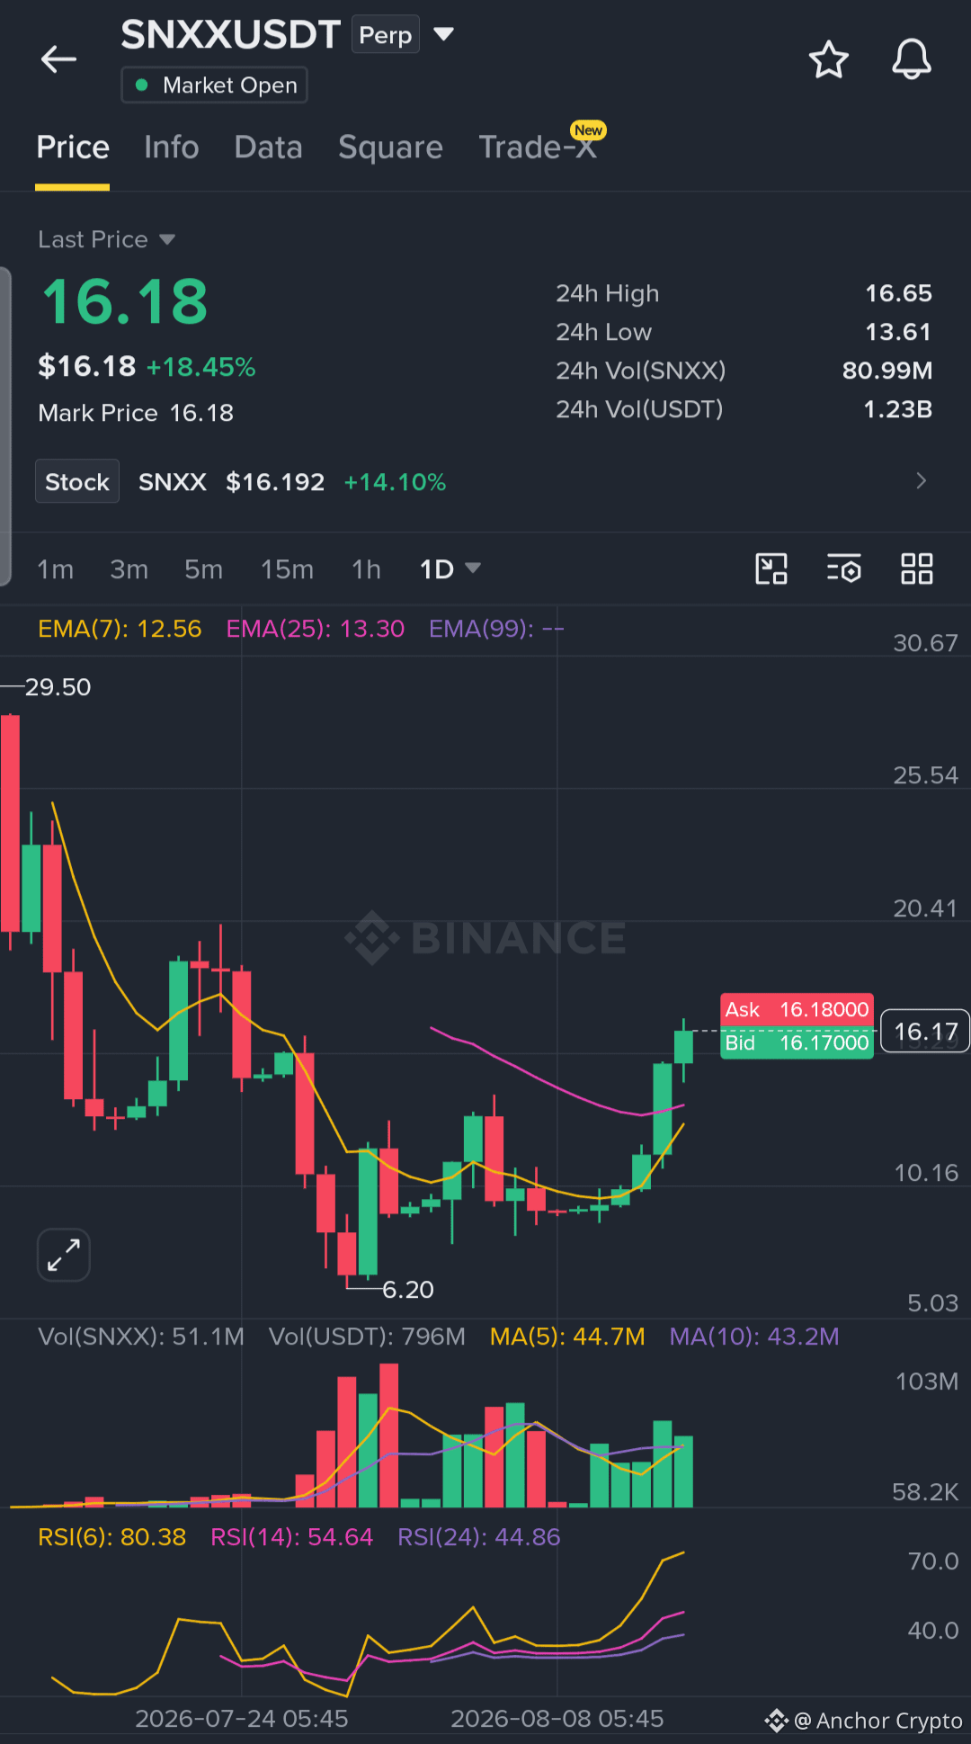
Task: Tap the MA(5): 44.7M volume label
Action: click(567, 1337)
